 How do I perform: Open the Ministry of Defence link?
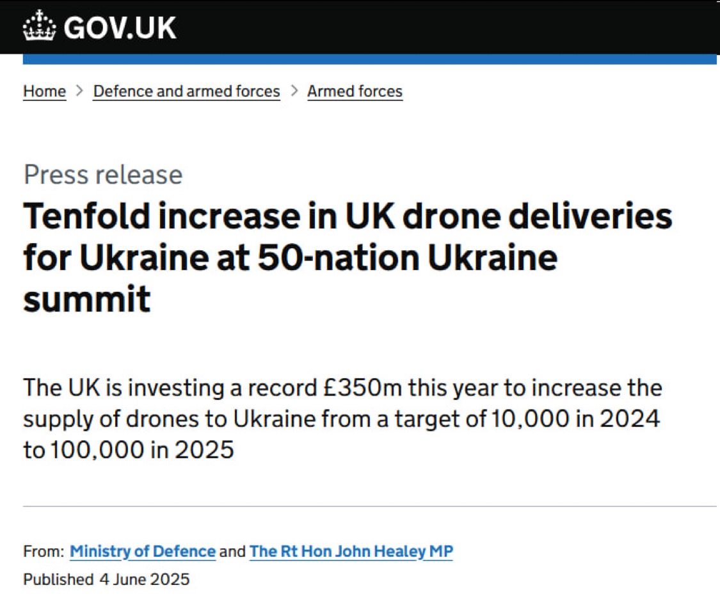point(142,551)
